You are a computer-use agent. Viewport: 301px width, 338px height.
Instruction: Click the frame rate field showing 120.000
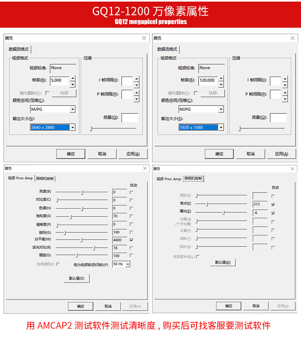pos(208,81)
